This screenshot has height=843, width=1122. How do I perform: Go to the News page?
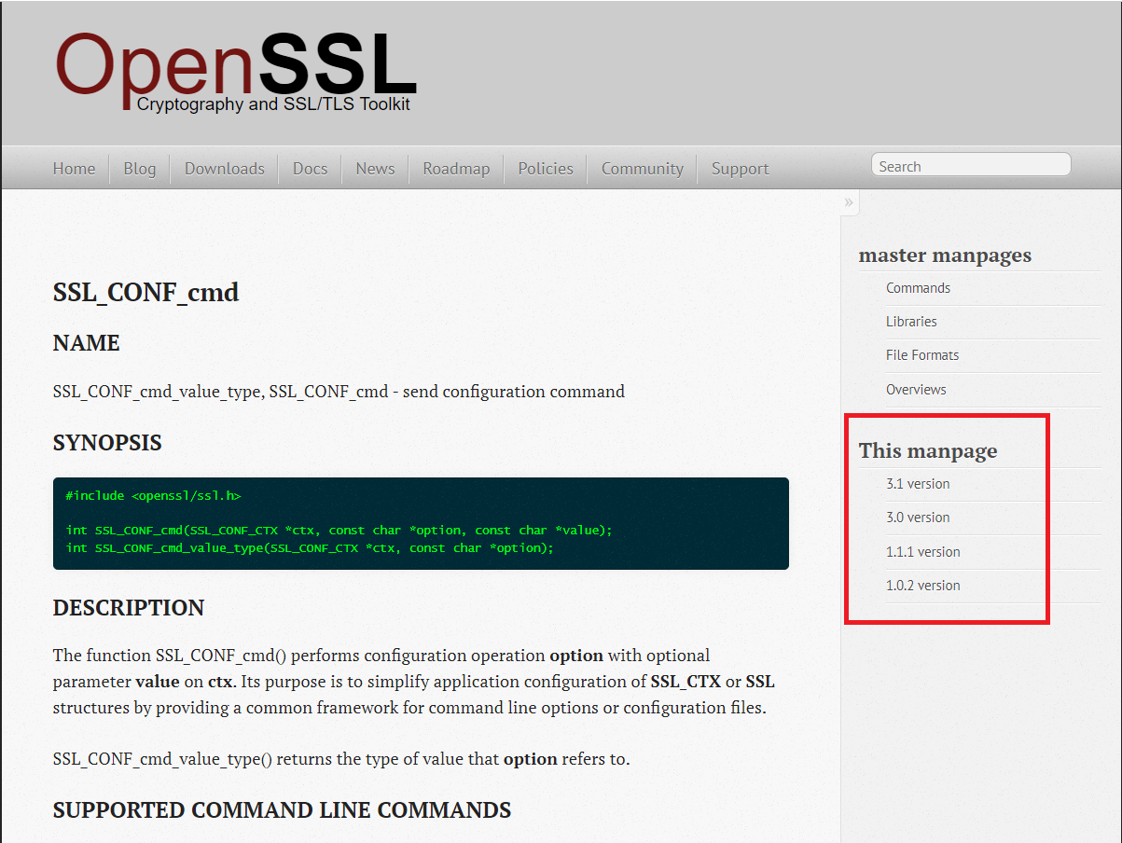[x=375, y=168]
